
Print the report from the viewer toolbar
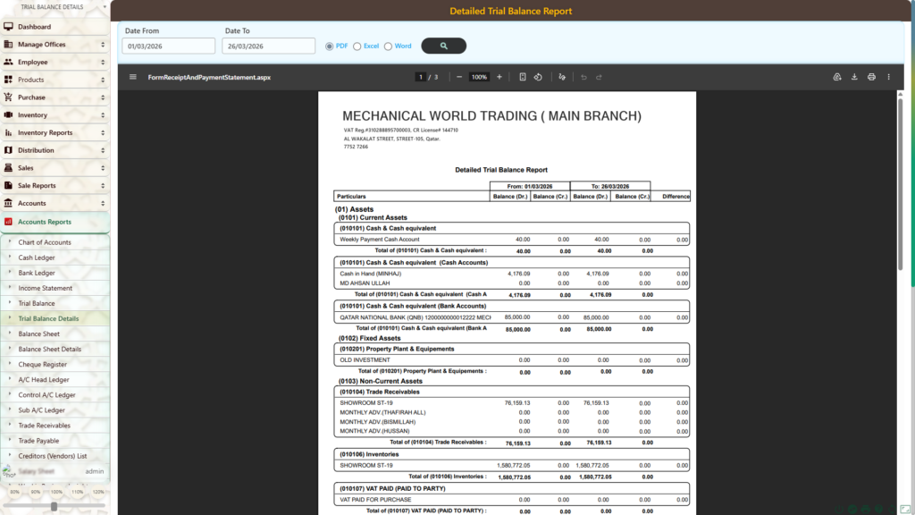point(872,77)
